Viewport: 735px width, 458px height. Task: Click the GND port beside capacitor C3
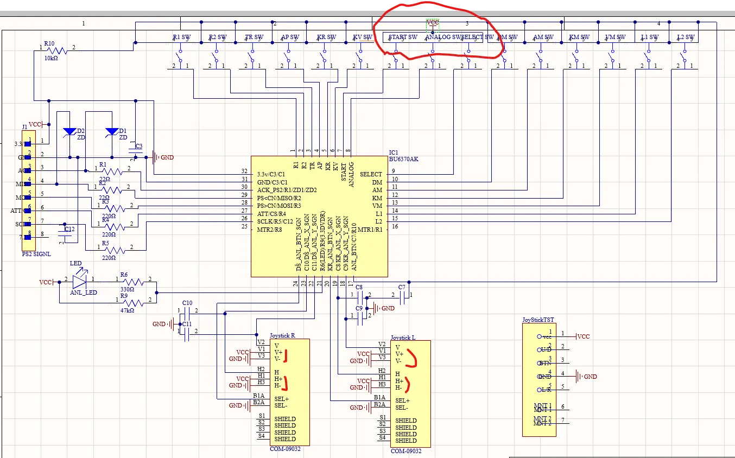(162, 157)
